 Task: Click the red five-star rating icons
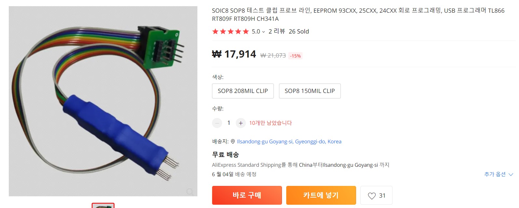230,32
